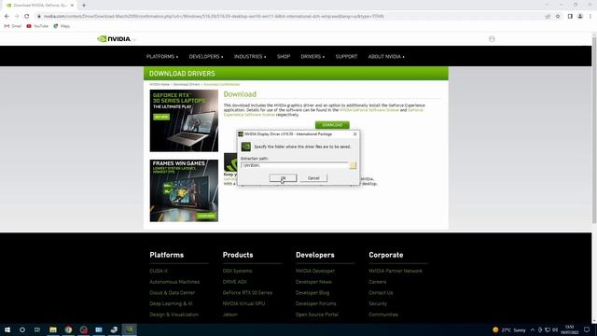Open the DEVELOPERS dropdown menu
597x336 pixels.
tap(206, 56)
